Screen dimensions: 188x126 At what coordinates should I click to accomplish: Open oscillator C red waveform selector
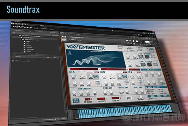point(135,69)
